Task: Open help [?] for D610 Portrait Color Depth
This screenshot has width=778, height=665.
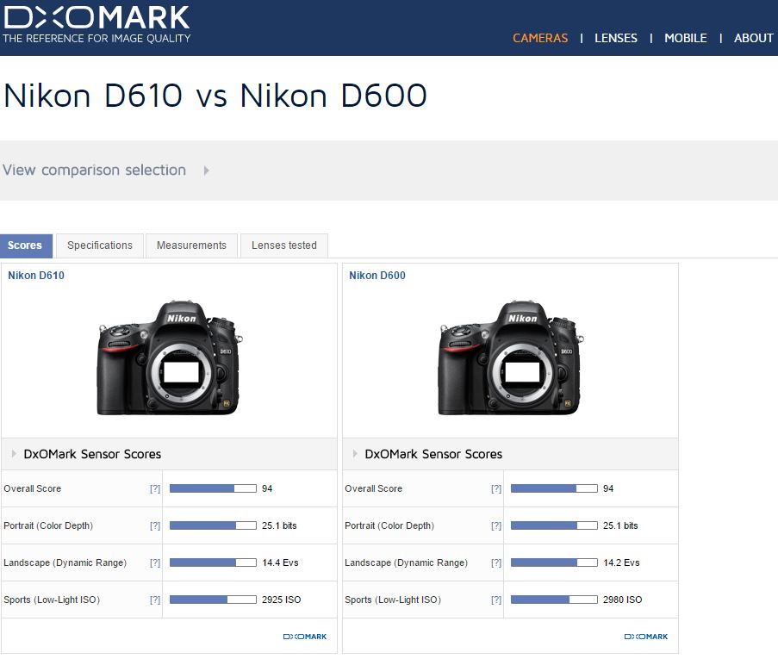Action: [x=155, y=525]
